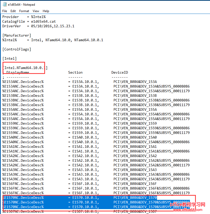The width and height of the screenshot is (210, 214).
Task: Open the Help menu
Action: click(46, 11)
